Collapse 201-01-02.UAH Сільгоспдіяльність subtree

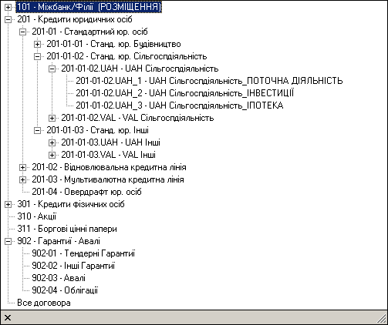[52, 69]
